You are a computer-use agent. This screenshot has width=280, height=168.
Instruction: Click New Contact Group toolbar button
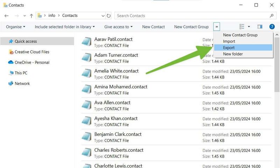pos(191,27)
